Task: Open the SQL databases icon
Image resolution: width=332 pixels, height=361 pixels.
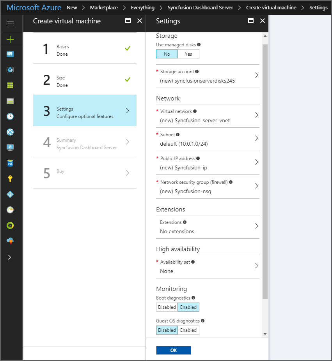Action: pos(10,163)
